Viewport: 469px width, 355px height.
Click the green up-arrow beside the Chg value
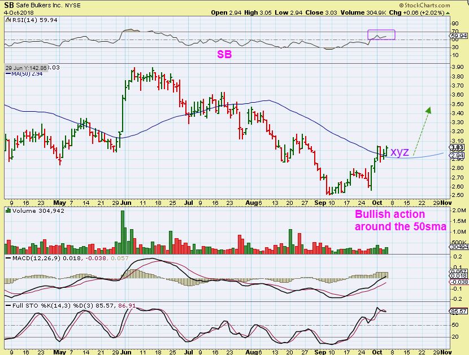click(448, 13)
